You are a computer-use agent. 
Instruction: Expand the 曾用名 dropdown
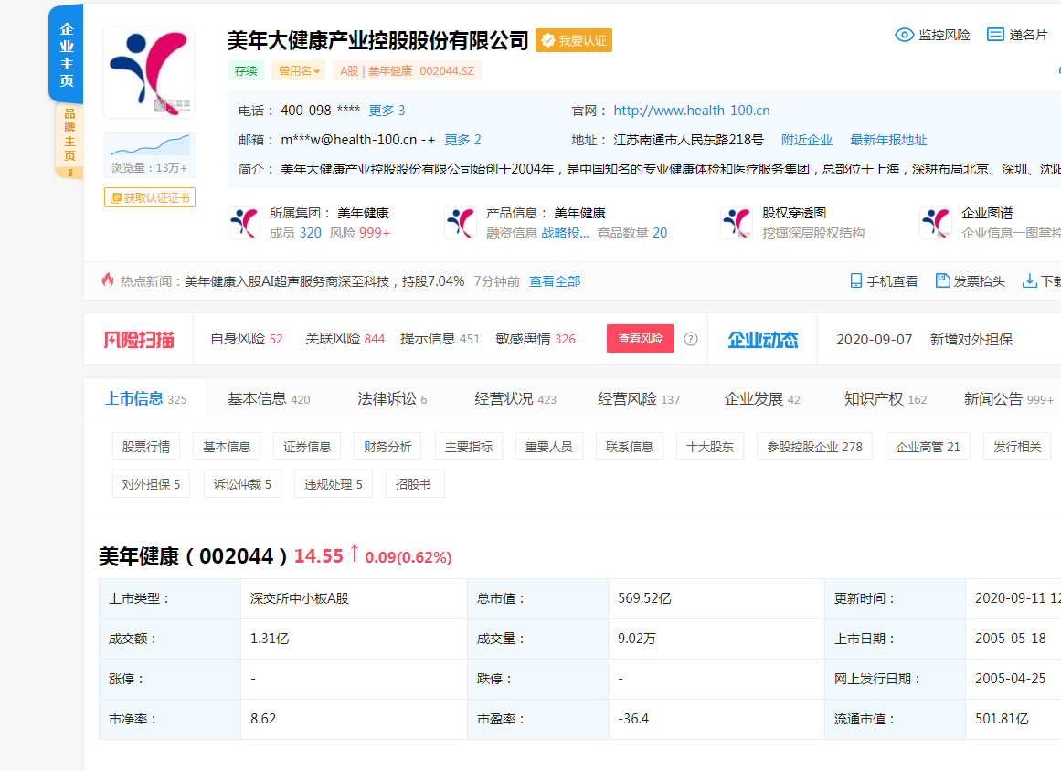coord(299,70)
